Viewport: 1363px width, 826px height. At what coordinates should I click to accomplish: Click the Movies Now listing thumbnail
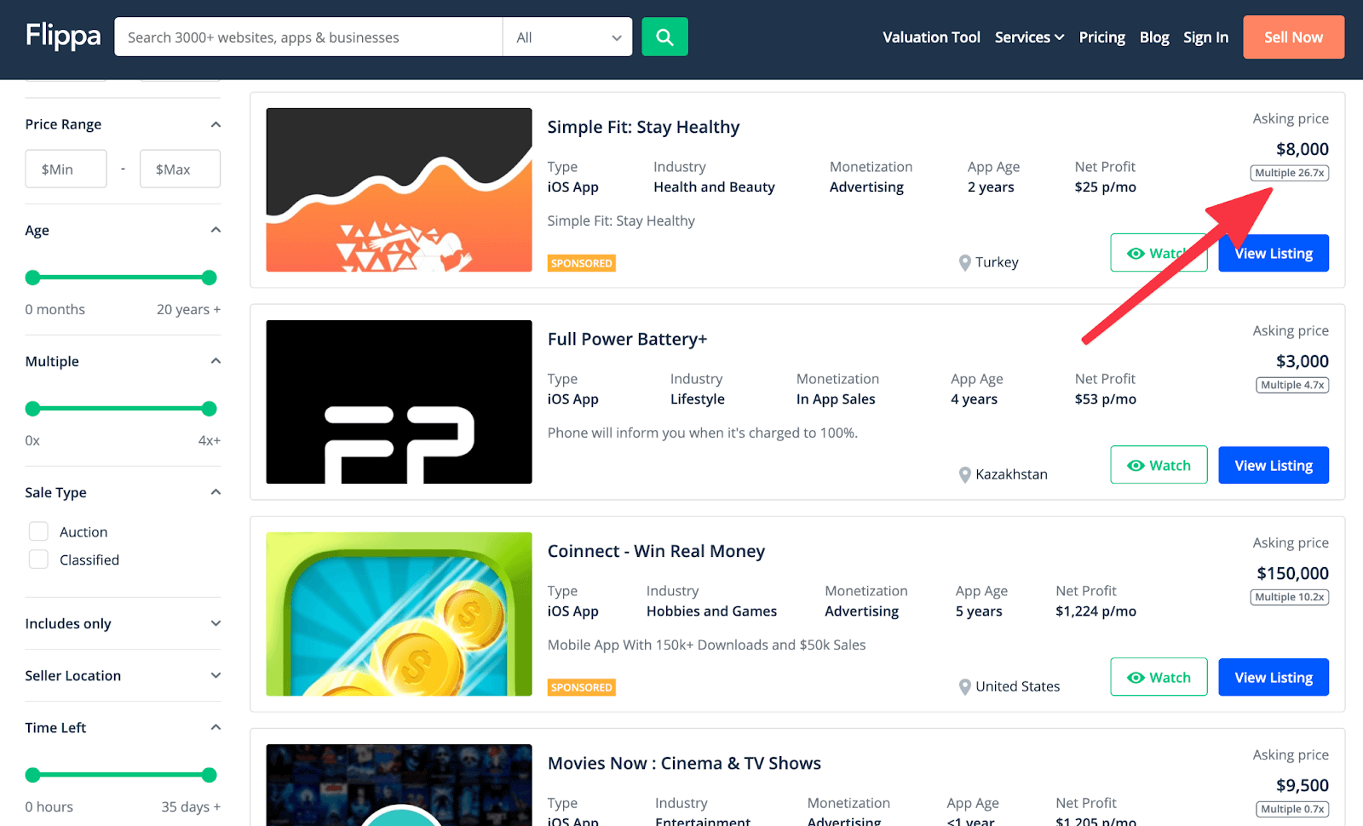pos(399,785)
